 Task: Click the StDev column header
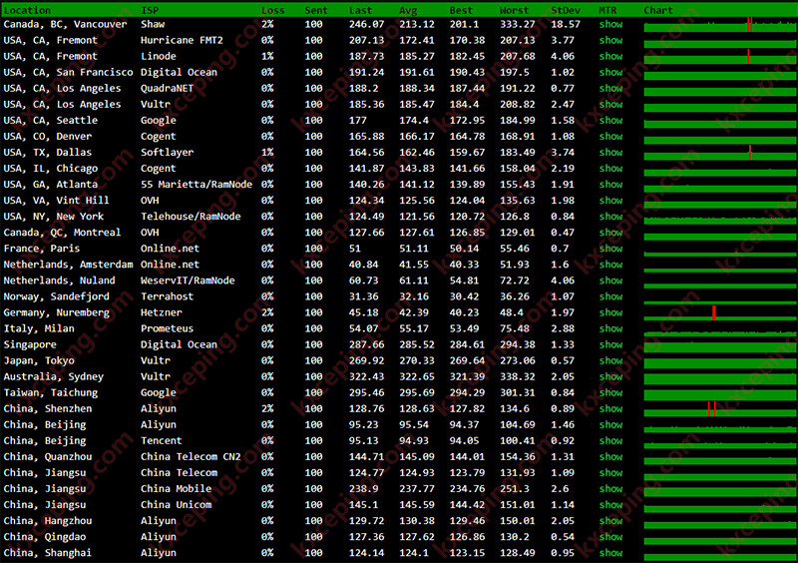(566, 10)
